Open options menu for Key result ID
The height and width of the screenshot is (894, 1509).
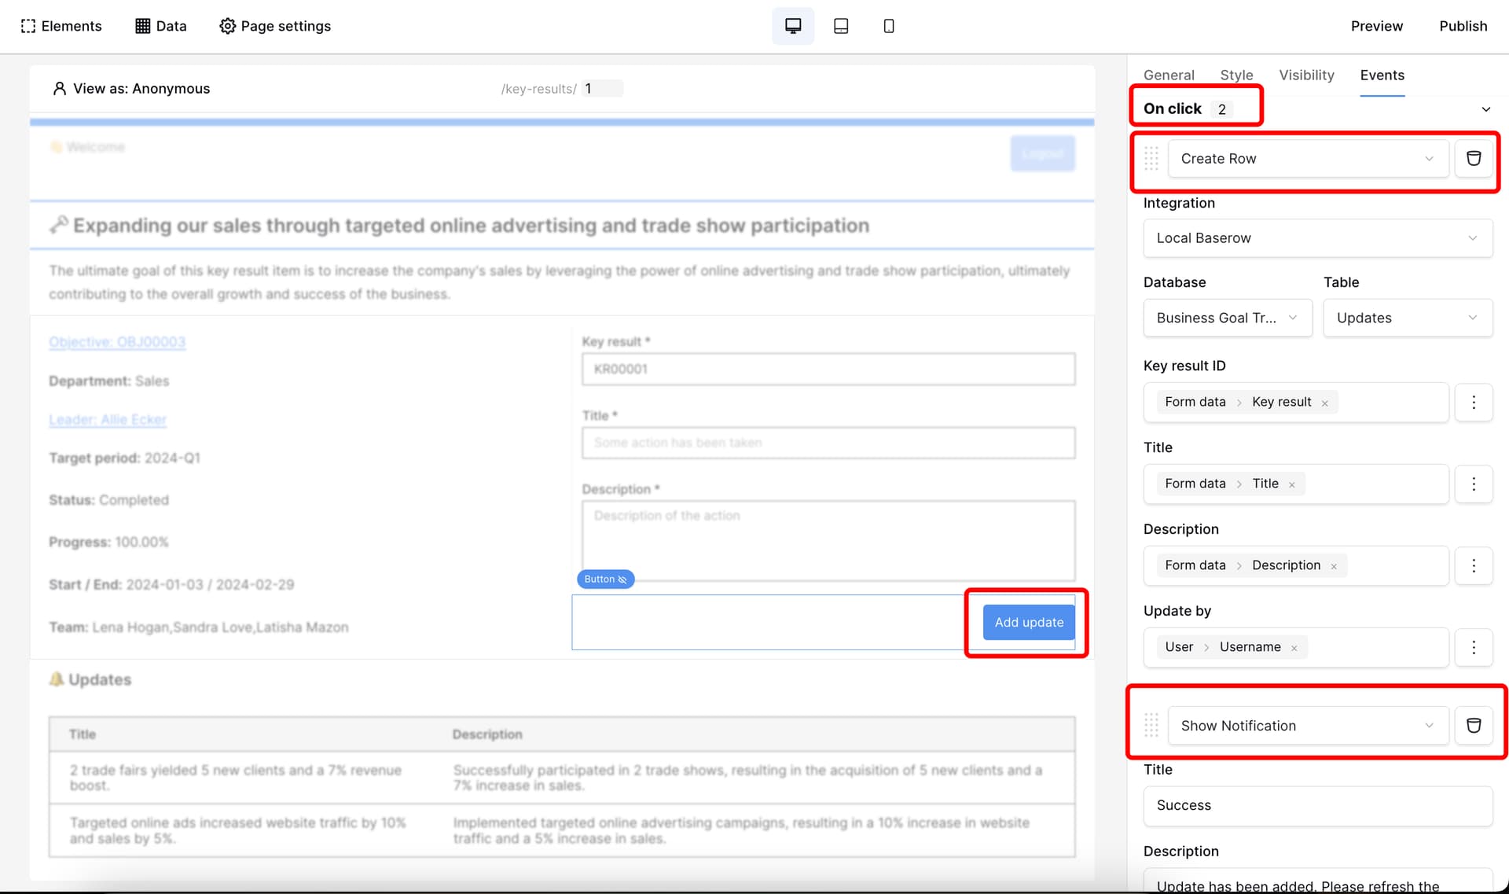(x=1474, y=402)
